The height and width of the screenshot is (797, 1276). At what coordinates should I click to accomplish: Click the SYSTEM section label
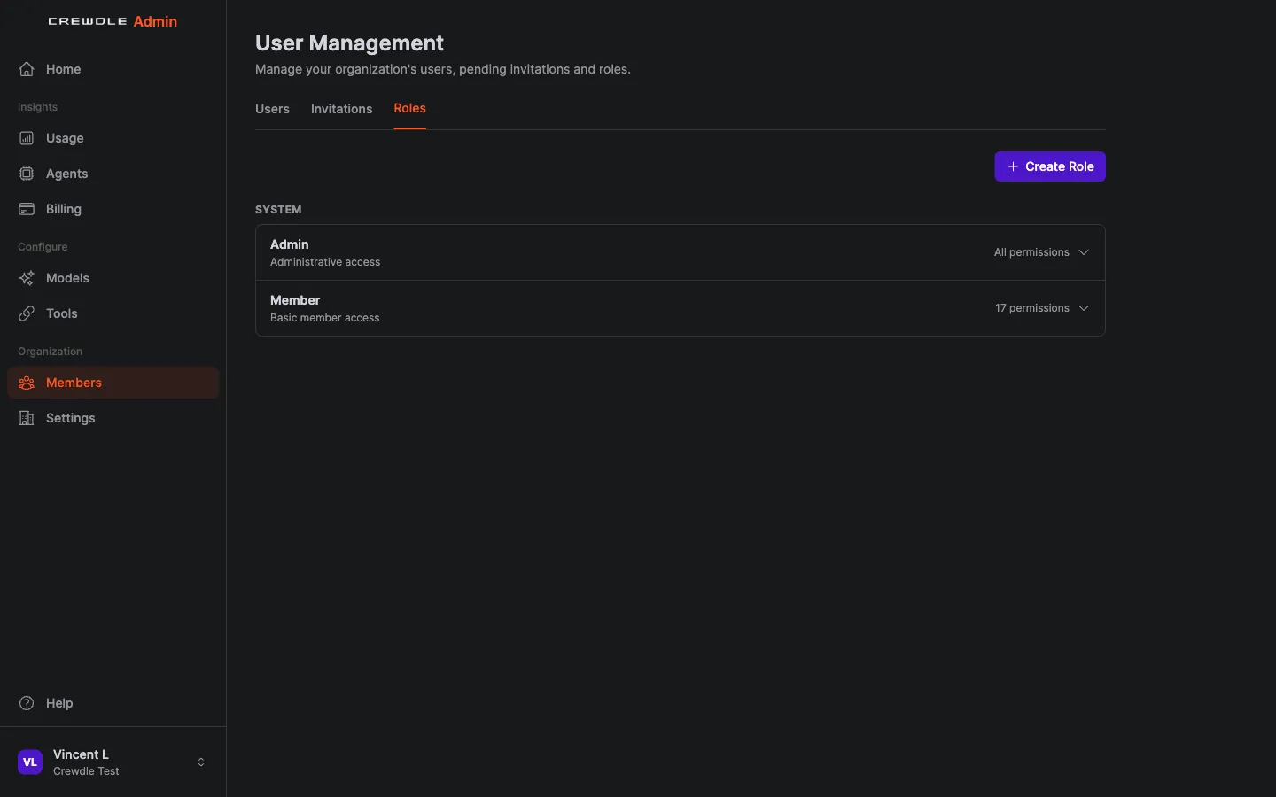coord(278,210)
